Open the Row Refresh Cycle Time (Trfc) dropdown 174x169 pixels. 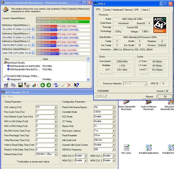56,117
